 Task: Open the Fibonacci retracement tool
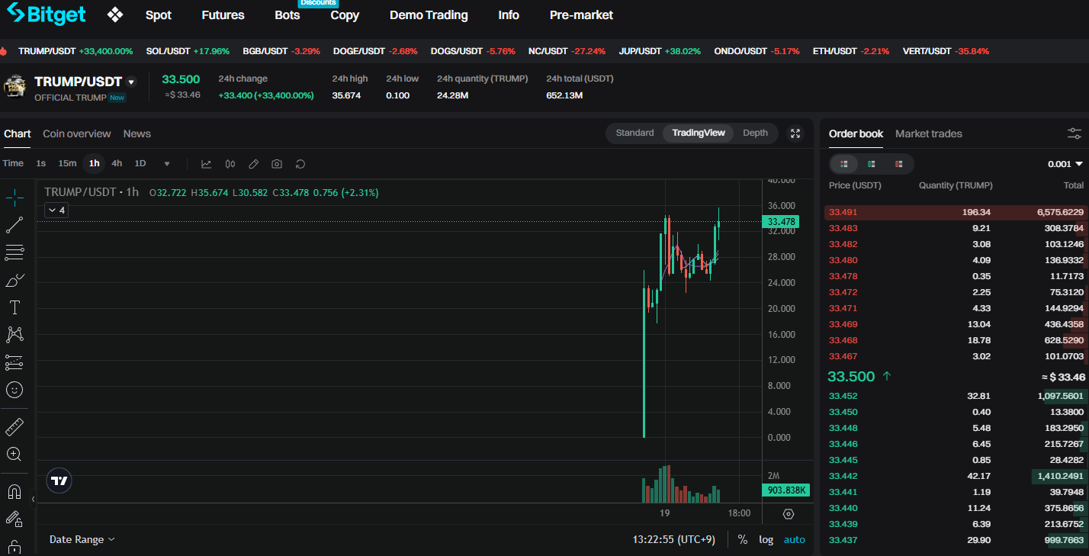[14, 252]
